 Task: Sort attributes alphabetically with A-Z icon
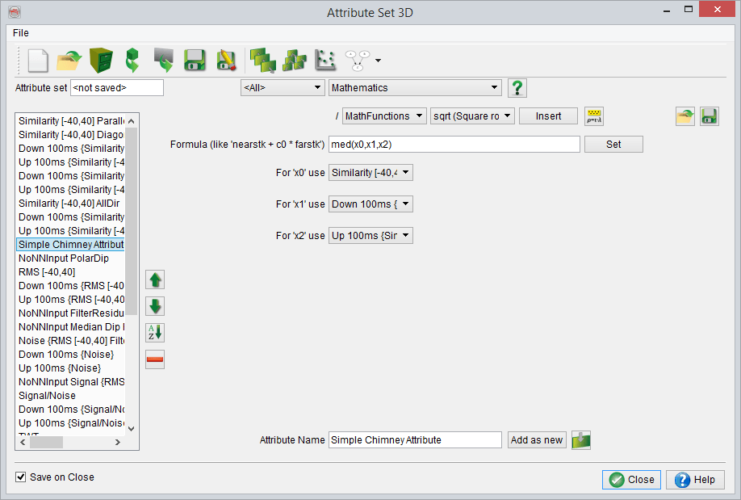[x=155, y=333]
